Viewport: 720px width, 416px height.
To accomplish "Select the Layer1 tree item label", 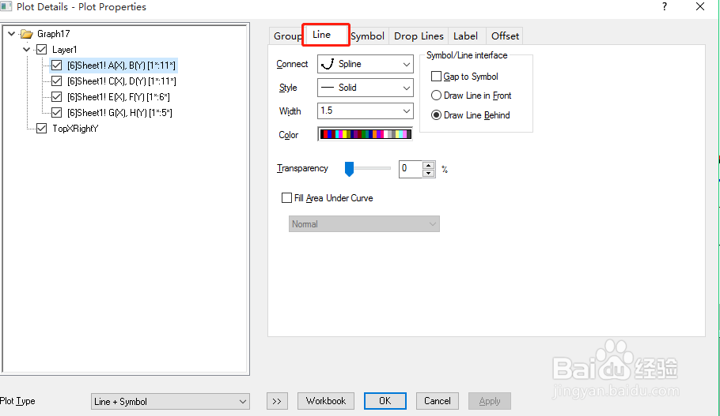I will pos(64,50).
